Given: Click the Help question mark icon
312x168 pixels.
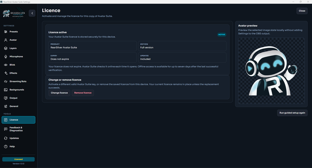Looking at the screenshot, I should 6,146.
